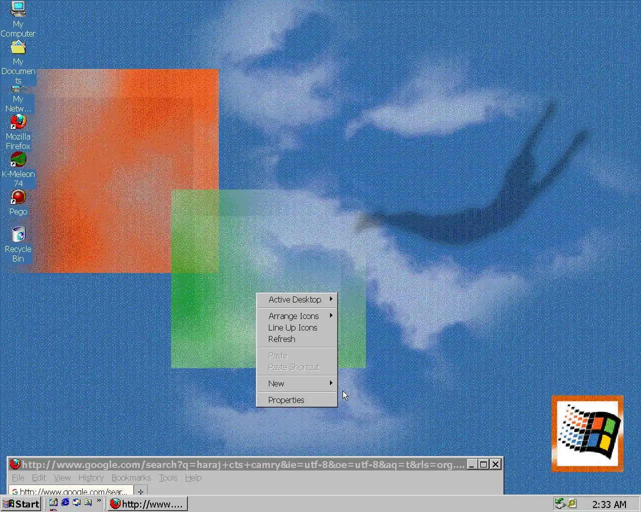
Task: Open the Bookmarks menu in Firefox window
Action: [131, 477]
